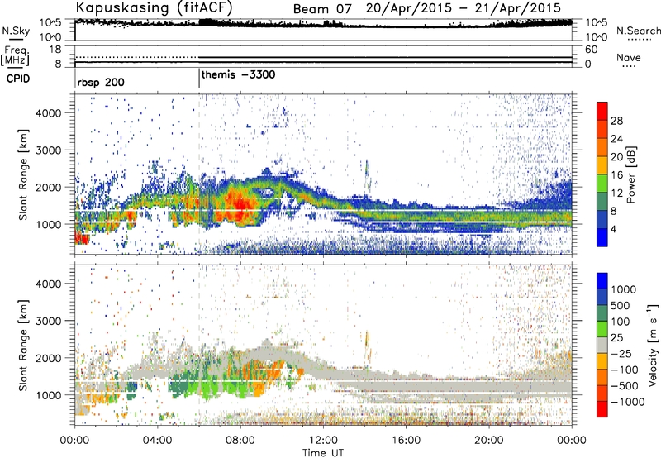Click the "4000" tick on the power panel
The height and width of the screenshot is (458, 661).
pyautogui.click(x=49, y=113)
